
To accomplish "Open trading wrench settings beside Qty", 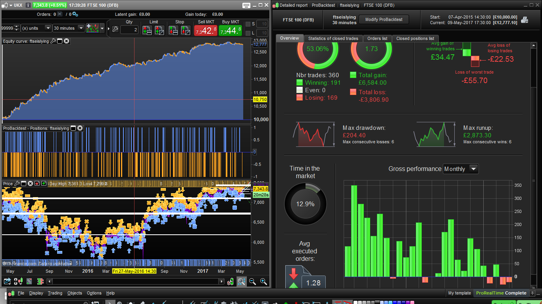I will 115,29.
